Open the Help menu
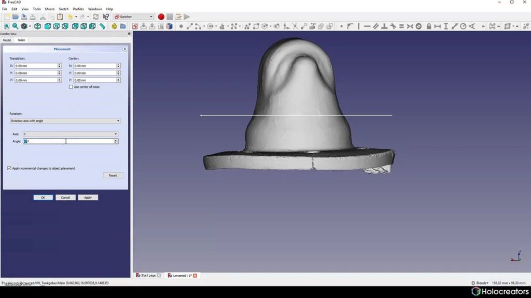The image size is (531, 298). 109,9
